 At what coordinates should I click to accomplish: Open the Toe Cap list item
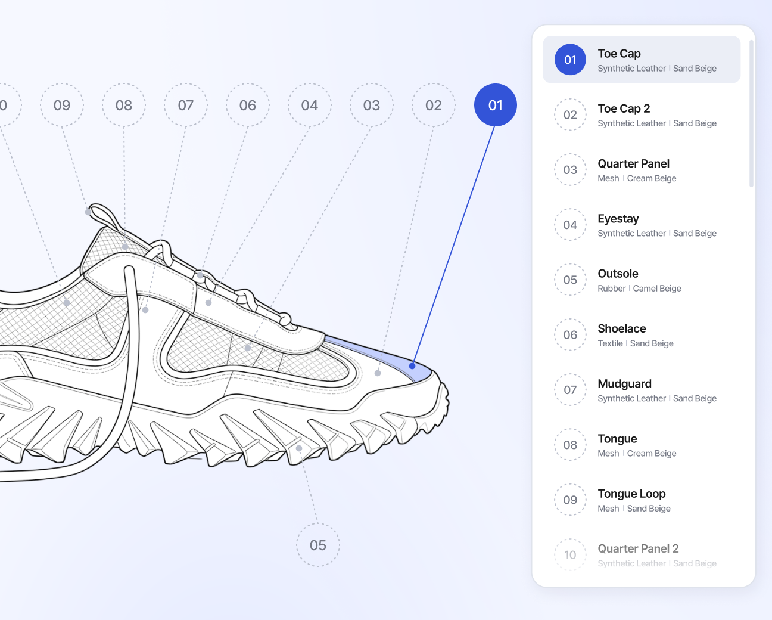(x=642, y=60)
